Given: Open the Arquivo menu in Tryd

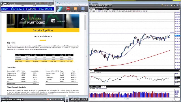Looking at the screenshot, I should [59, 5].
